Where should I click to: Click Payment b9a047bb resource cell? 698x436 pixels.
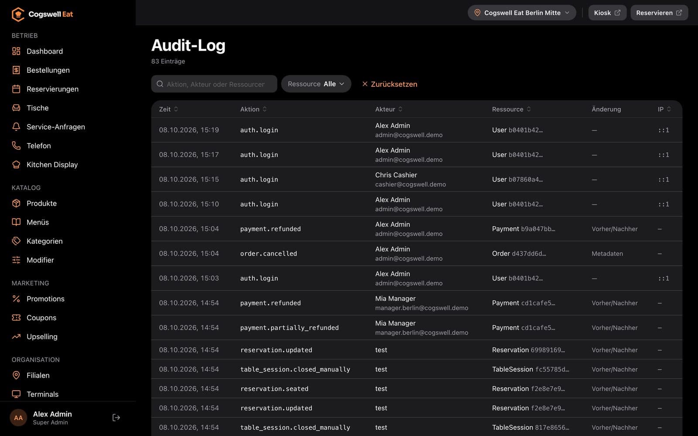[x=523, y=228]
